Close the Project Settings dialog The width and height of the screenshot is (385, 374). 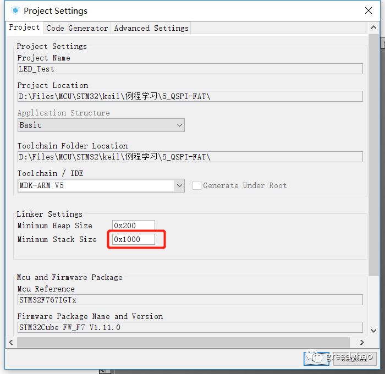point(369,10)
